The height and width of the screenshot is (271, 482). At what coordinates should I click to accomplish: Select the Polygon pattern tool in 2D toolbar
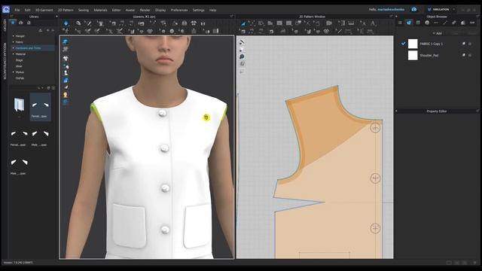click(270, 23)
